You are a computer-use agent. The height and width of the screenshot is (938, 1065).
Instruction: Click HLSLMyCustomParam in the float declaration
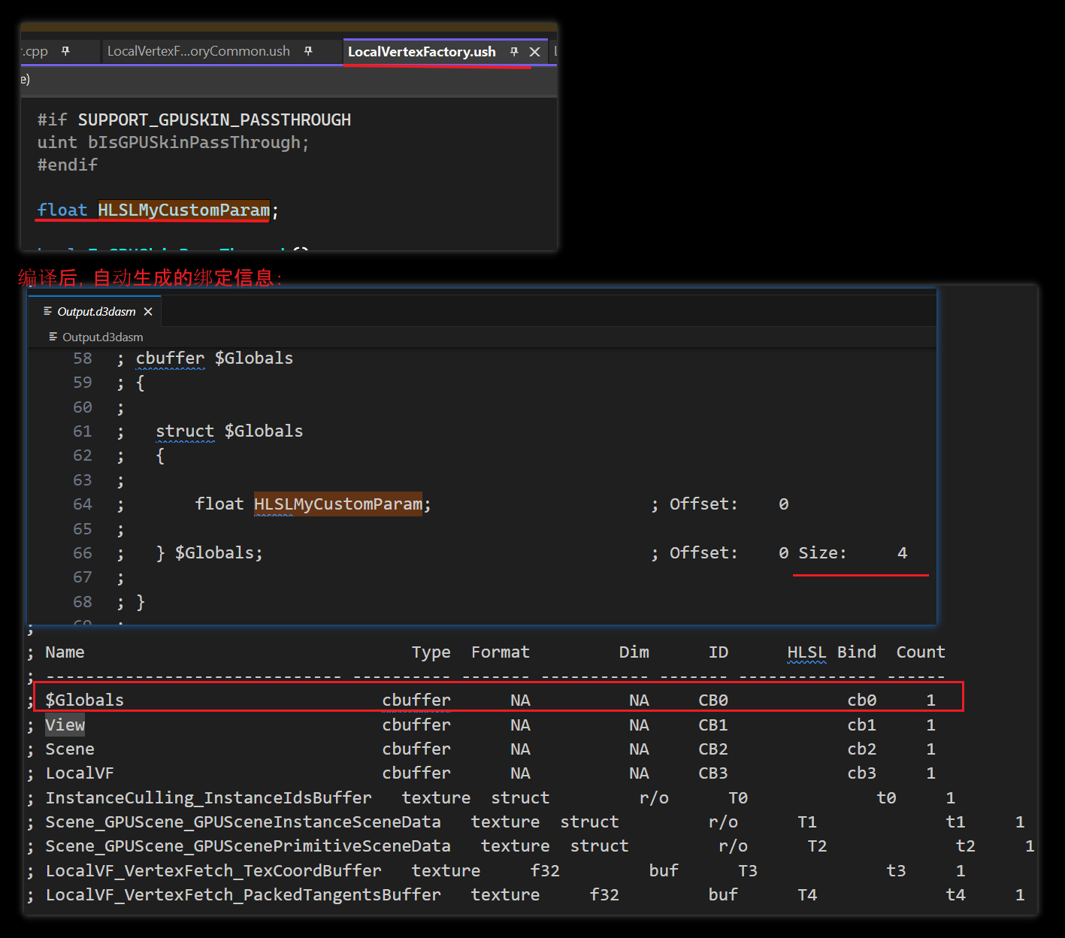click(183, 210)
